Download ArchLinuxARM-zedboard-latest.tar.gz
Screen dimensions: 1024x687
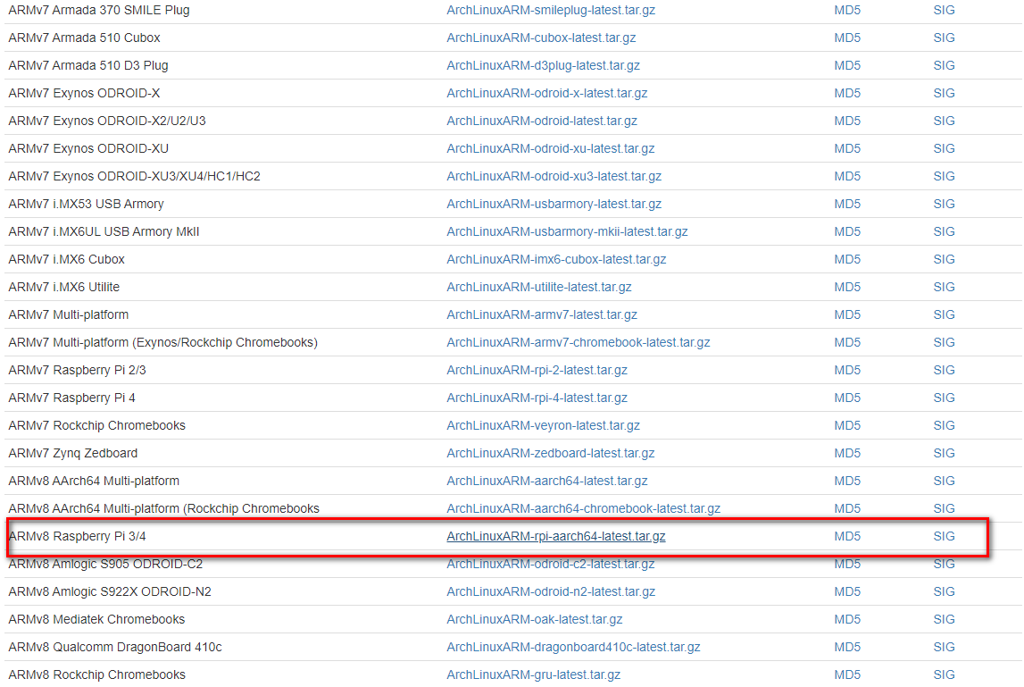point(551,453)
